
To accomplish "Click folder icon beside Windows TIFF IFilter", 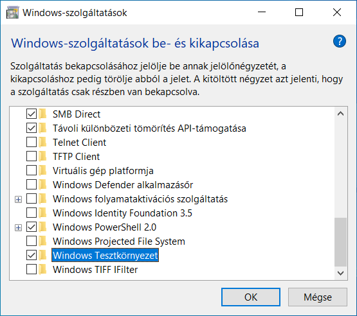I will [42, 269].
